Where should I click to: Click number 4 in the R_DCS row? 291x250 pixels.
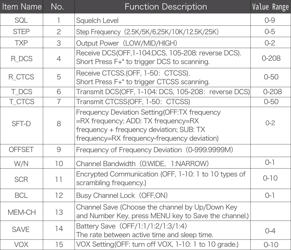pos(59,59)
